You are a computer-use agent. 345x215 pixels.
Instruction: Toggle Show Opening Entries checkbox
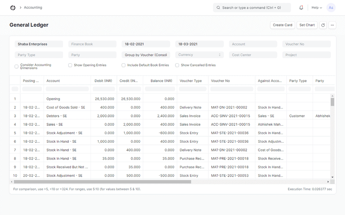(70, 65)
